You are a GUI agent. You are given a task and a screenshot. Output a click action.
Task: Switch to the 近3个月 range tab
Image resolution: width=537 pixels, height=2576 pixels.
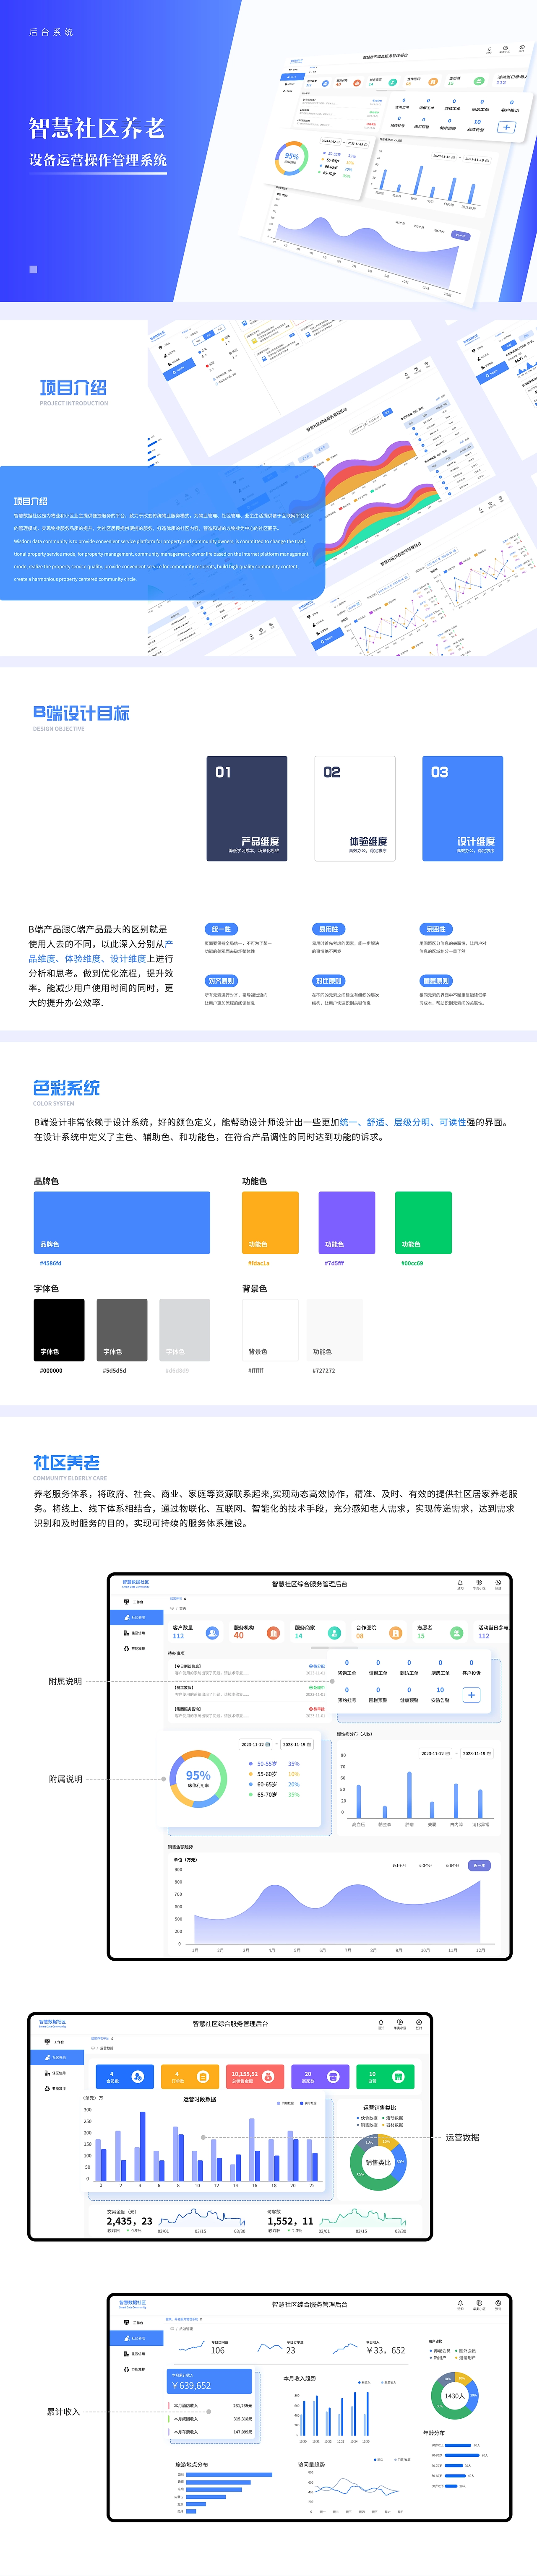(426, 1865)
